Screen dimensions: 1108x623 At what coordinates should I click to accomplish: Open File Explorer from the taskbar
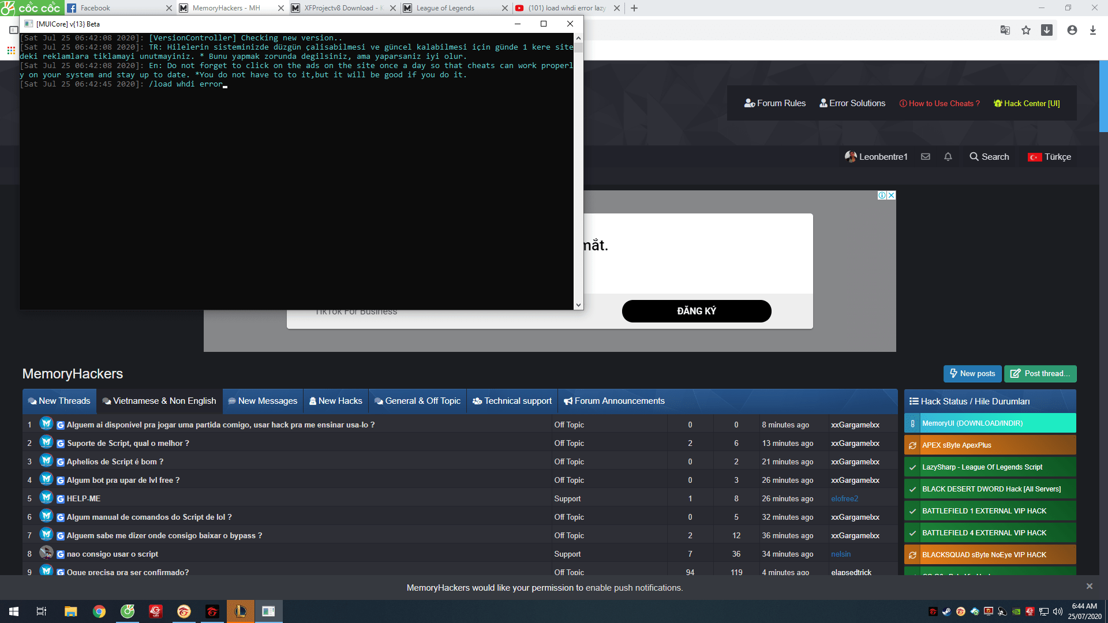(x=71, y=611)
